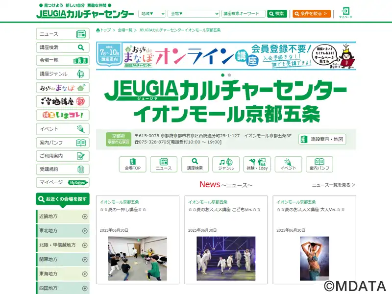Open 会場一覧 in the left sidebar
The image size is (392, 294).
[63, 60]
